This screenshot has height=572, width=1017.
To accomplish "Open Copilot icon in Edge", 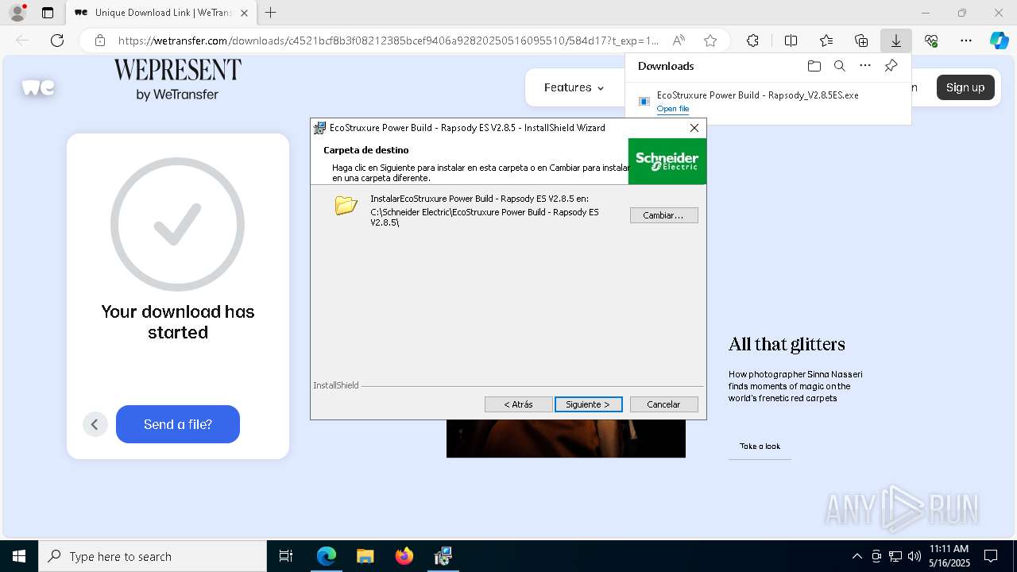I will (999, 41).
